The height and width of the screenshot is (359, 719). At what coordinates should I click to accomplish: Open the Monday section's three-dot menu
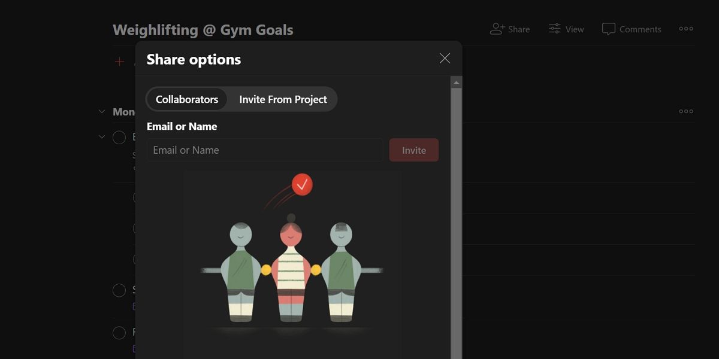[x=685, y=111]
